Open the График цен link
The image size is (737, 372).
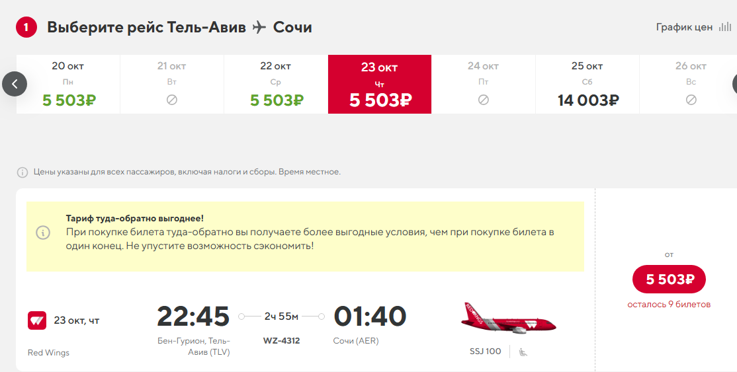pyautogui.click(x=684, y=27)
